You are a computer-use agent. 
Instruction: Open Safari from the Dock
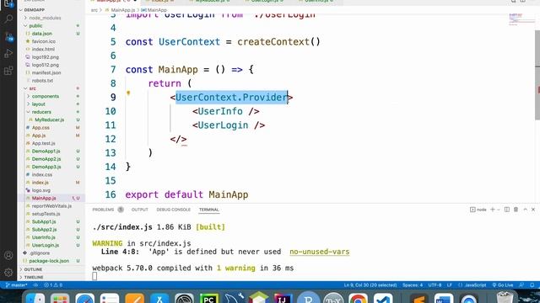coord(84,297)
